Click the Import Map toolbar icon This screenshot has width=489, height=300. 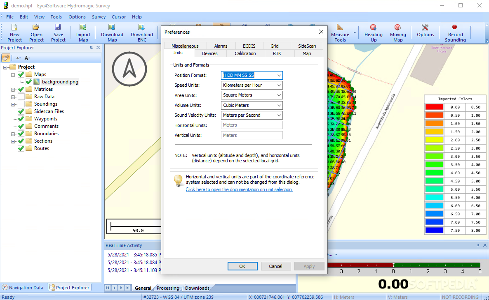tap(83, 28)
